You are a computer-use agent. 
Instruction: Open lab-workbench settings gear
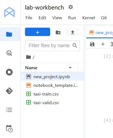pyautogui.click(x=71, y=7)
